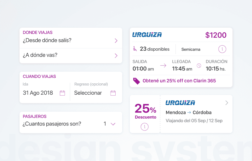Click info icon under 25% Descuento
Screen dimensions: 252x161
[x=145, y=127]
